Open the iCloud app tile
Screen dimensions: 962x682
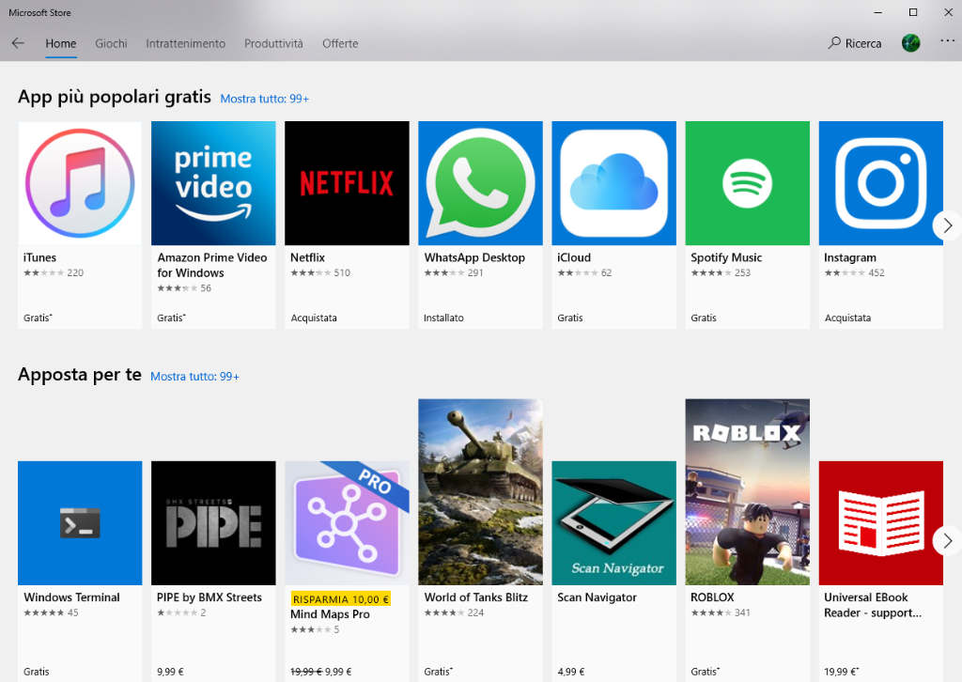coord(614,225)
